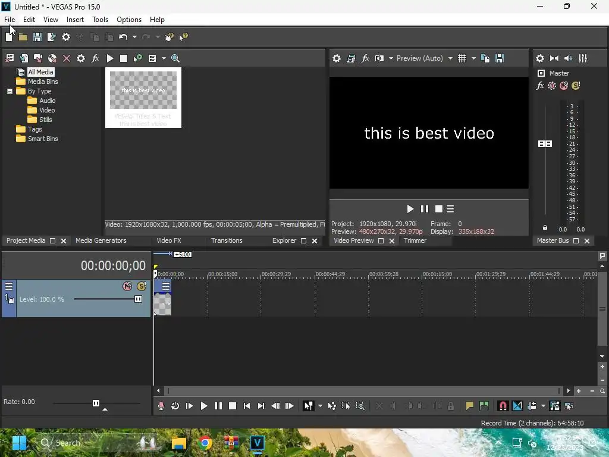This screenshot has width=609, height=457.
Task: Open the Tools menu
Action: pos(100,20)
